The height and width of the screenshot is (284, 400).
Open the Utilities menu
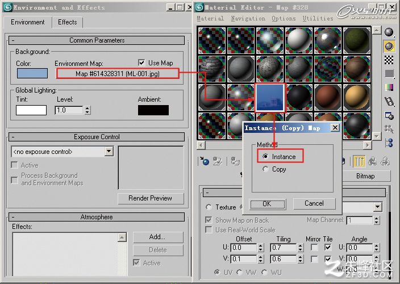pos(318,18)
